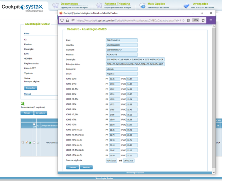Click the Reforma Tributária menu icon
This screenshot has width=225, height=181.
point(99,6)
